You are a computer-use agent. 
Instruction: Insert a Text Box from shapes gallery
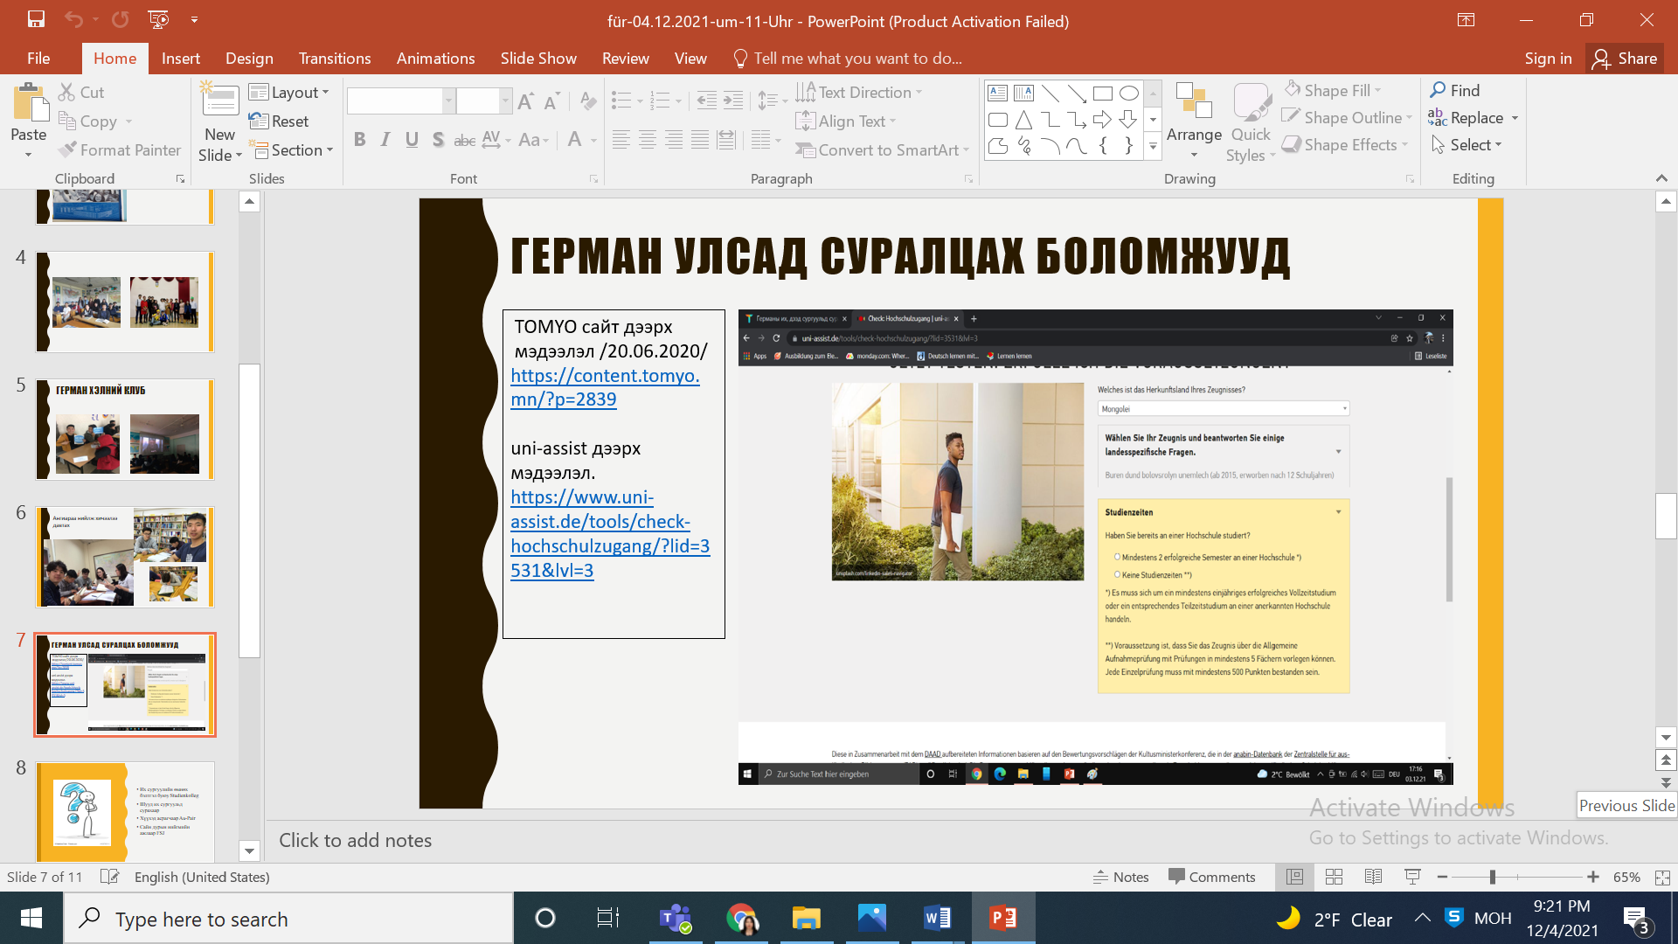point(998,94)
